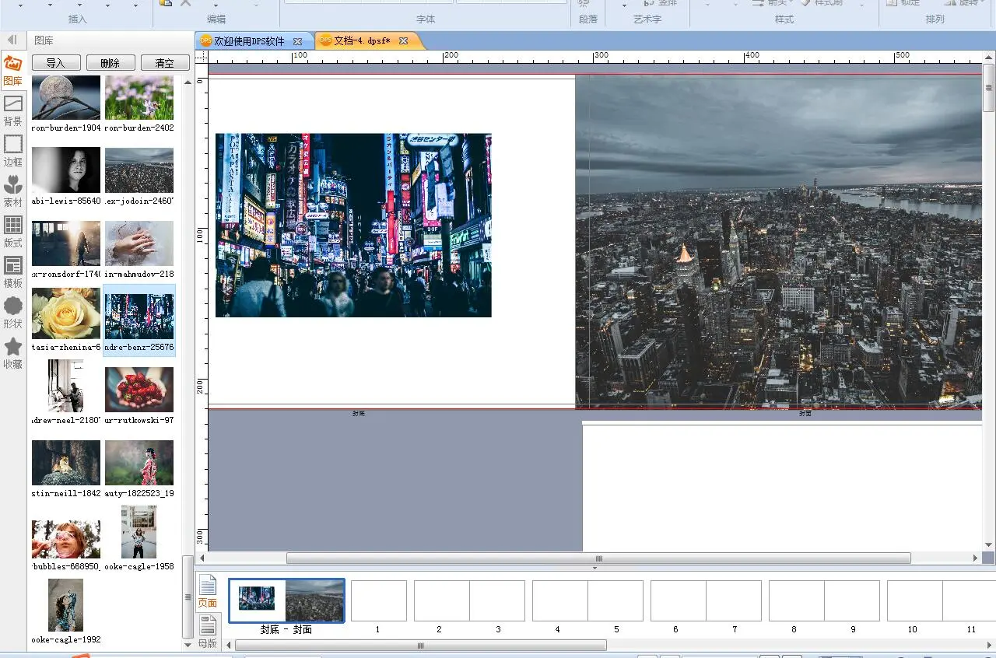Open page 2 thumbnail in the page strip
This screenshot has height=658, width=996.
pyautogui.click(x=442, y=600)
